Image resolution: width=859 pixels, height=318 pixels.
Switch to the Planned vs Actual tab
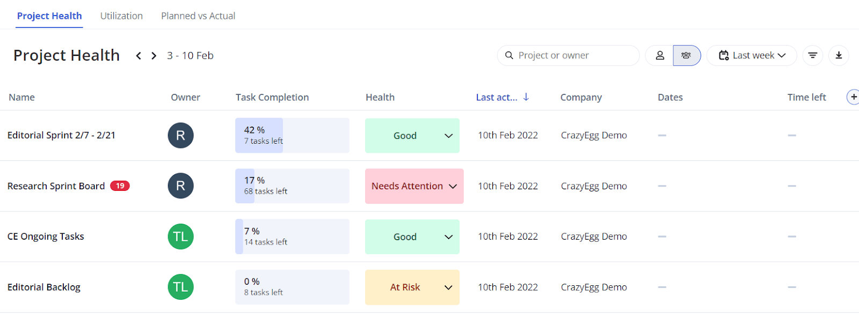(198, 16)
